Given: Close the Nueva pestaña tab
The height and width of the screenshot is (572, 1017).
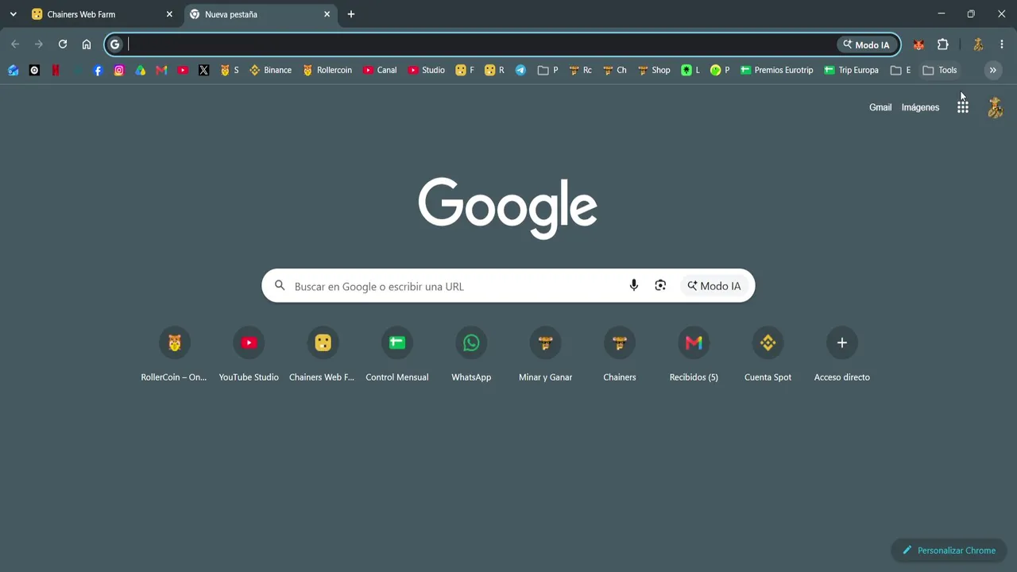Looking at the screenshot, I should [x=327, y=14].
